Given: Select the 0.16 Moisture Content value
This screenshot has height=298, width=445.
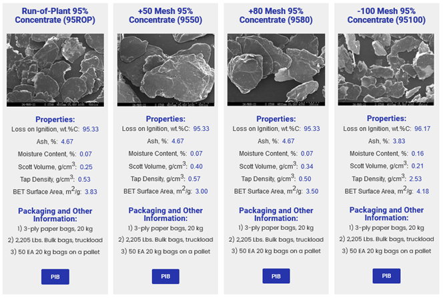Looking at the screenshot, I should tap(419, 154).
